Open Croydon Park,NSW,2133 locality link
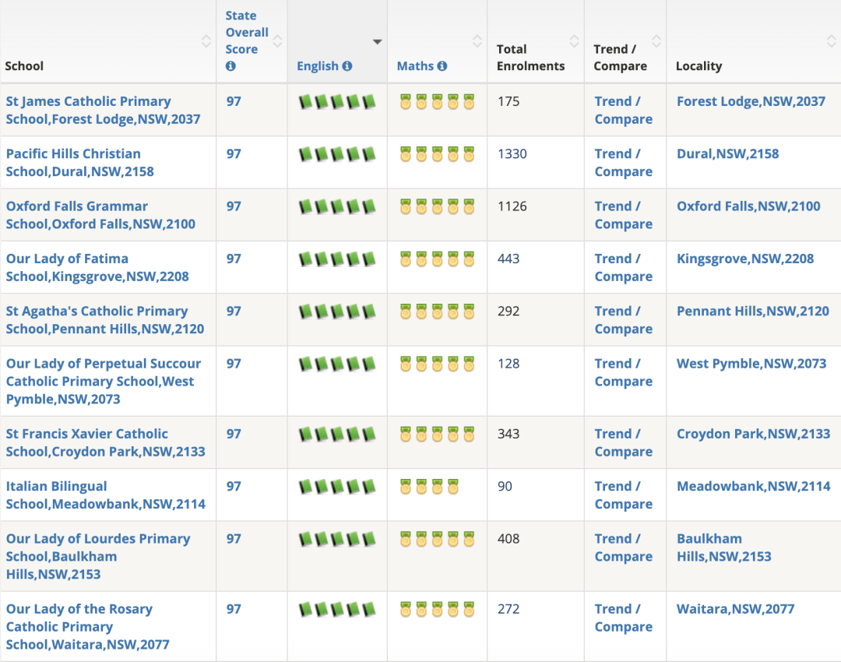841x662 pixels. tap(753, 434)
